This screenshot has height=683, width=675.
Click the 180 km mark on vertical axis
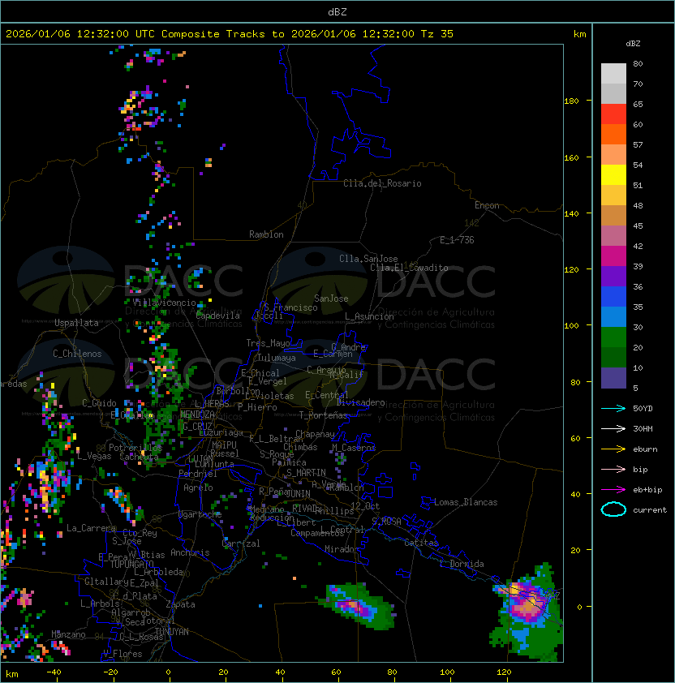click(571, 101)
